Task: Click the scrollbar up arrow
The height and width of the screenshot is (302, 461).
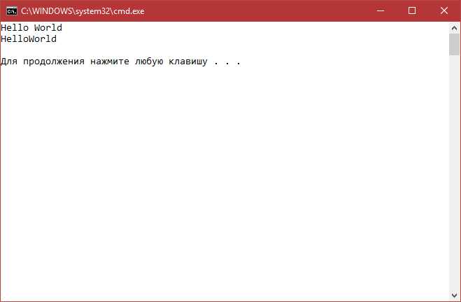Action: pos(454,28)
